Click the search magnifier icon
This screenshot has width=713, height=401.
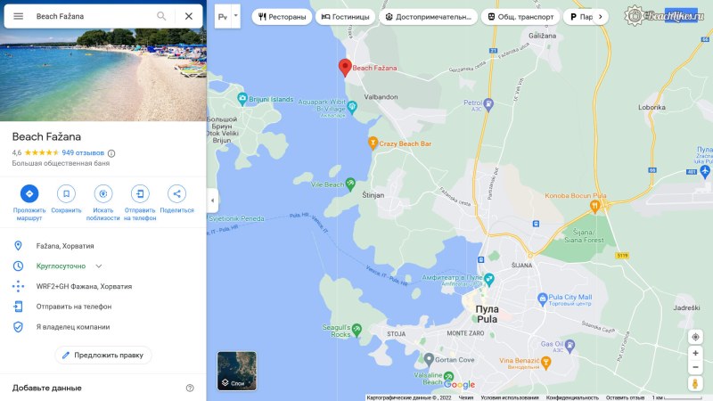pos(161,16)
